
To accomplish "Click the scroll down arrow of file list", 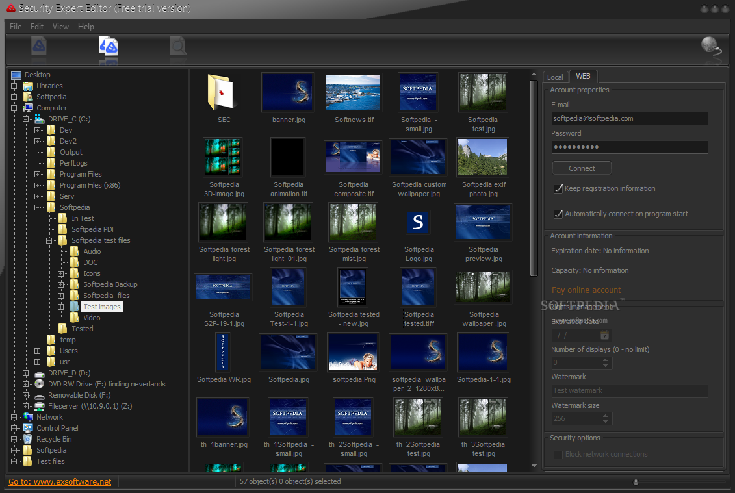I will 534,466.
